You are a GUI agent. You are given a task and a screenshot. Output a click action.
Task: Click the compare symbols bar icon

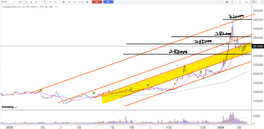pyautogui.click(x=69, y=2)
